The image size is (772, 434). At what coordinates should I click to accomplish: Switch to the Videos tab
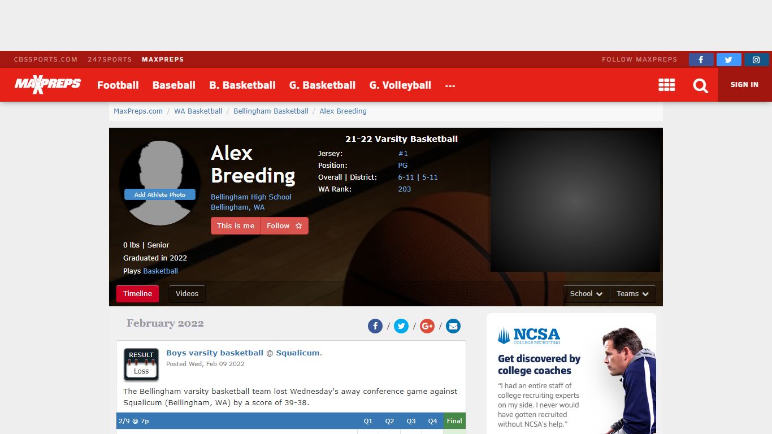[187, 294]
